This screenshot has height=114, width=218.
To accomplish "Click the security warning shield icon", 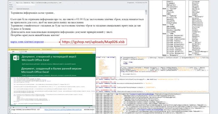I will (x=9, y=49).
